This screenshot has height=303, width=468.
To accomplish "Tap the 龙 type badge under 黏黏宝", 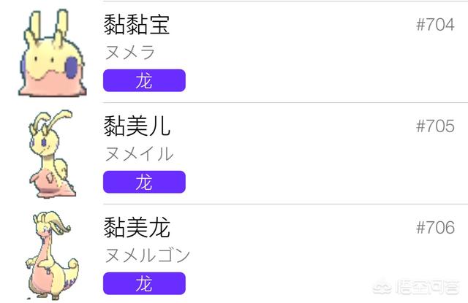I will (x=144, y=80).
